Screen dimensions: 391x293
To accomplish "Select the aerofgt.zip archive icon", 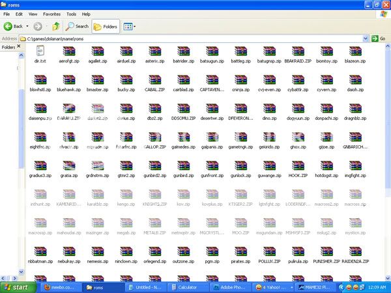I will 69,51.
